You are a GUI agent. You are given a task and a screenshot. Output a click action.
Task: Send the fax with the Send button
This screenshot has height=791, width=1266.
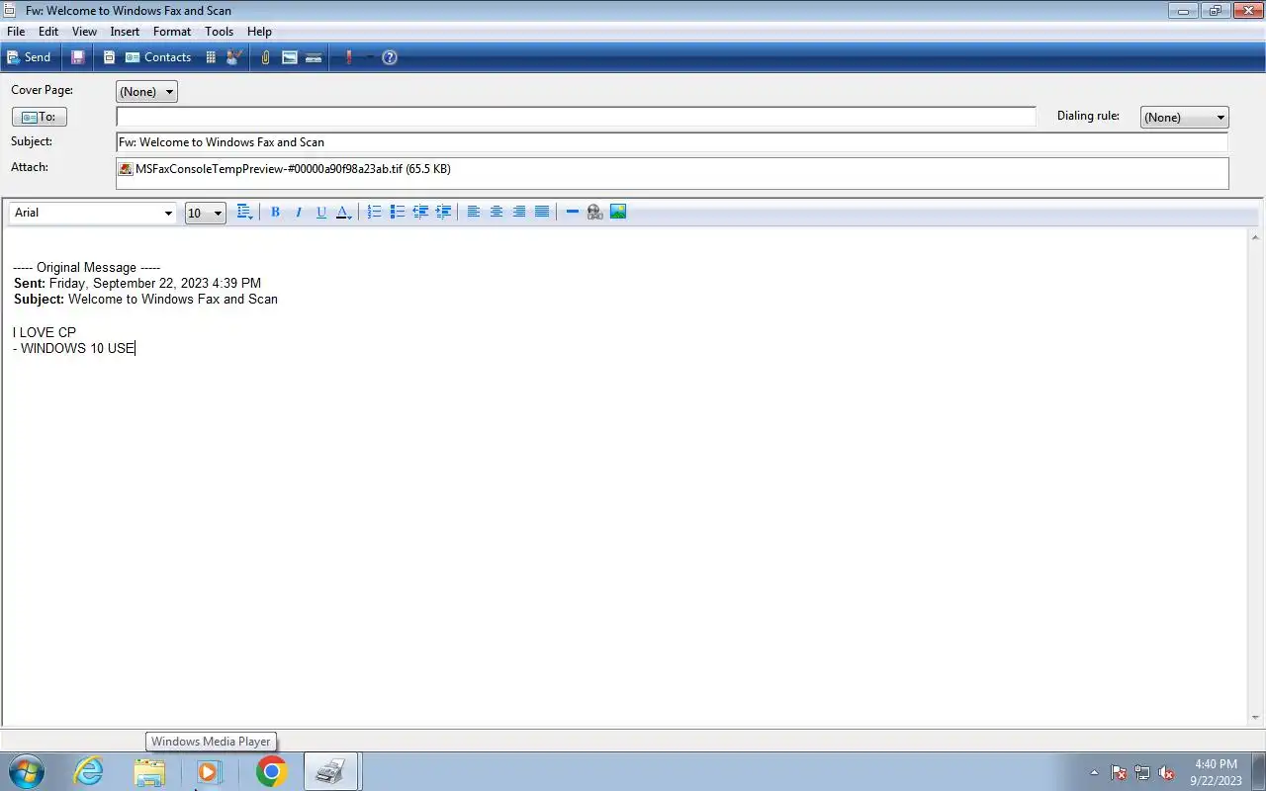click(x=29, y=57)
